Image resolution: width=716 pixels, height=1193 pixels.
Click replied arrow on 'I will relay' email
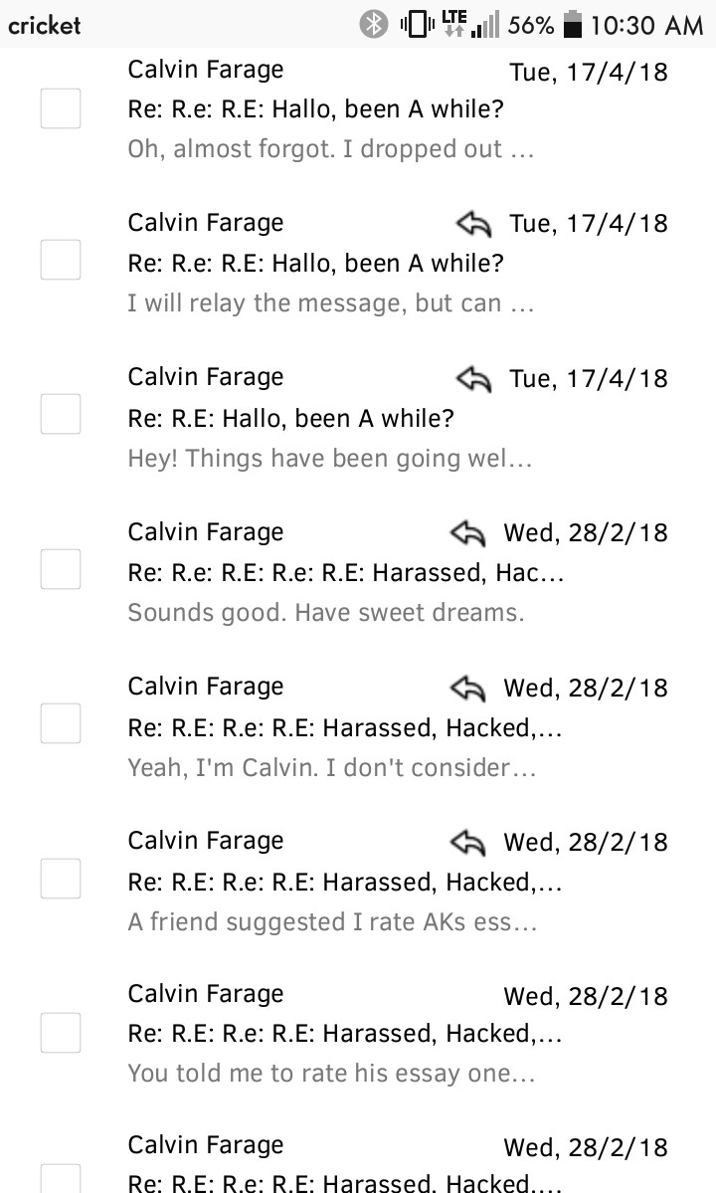coord(473,224)
